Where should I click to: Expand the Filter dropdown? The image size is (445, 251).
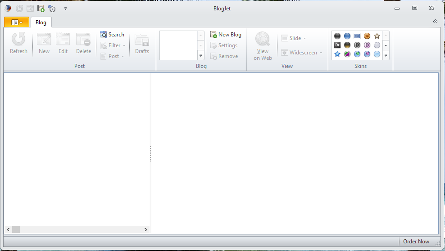[x=113, y=45]
